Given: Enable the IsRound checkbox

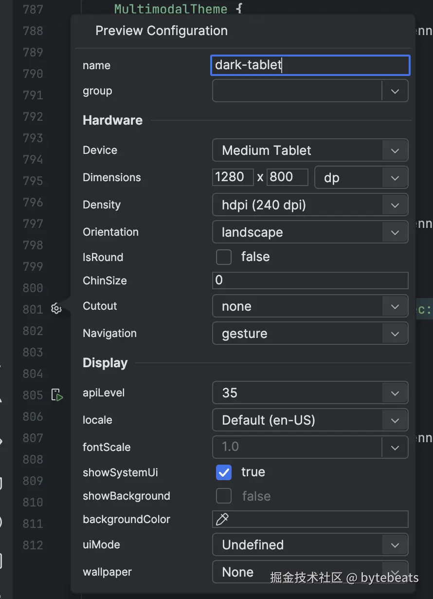Looking at the screenshot, I should tap(224, 257).
